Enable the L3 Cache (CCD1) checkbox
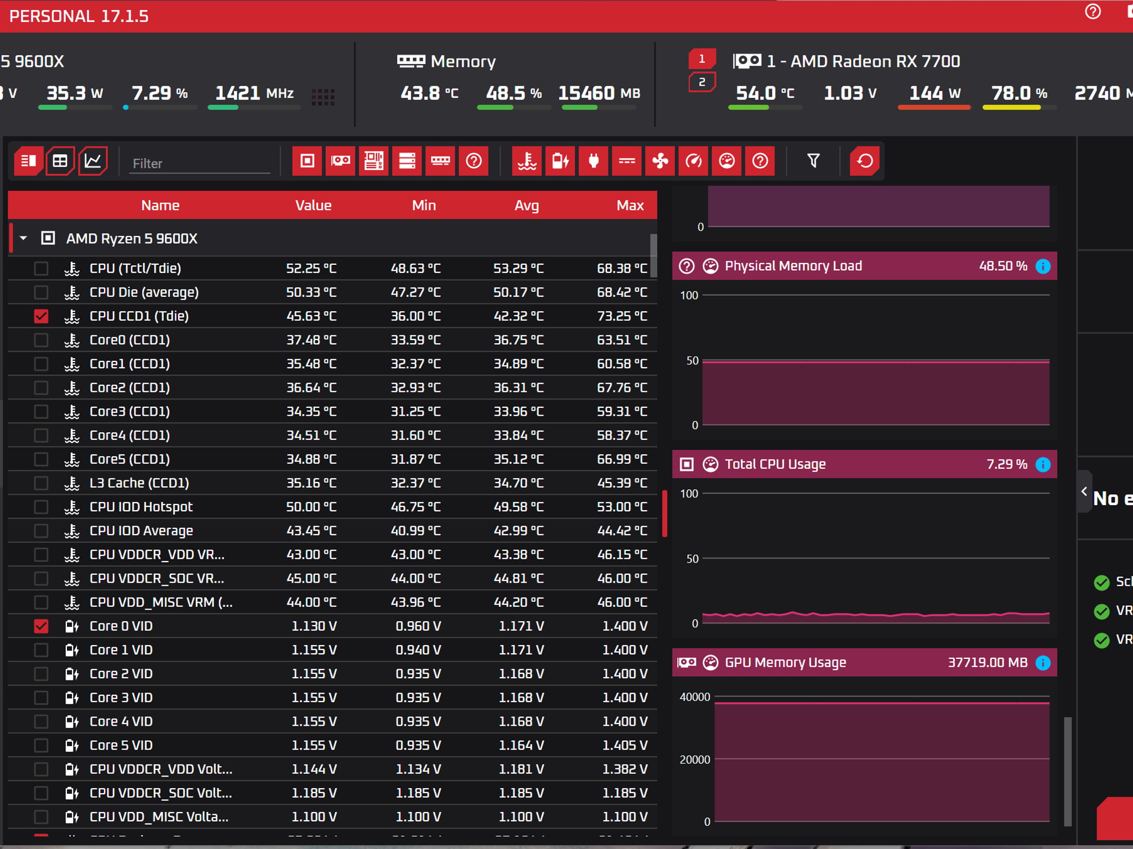 click(41, 483)
